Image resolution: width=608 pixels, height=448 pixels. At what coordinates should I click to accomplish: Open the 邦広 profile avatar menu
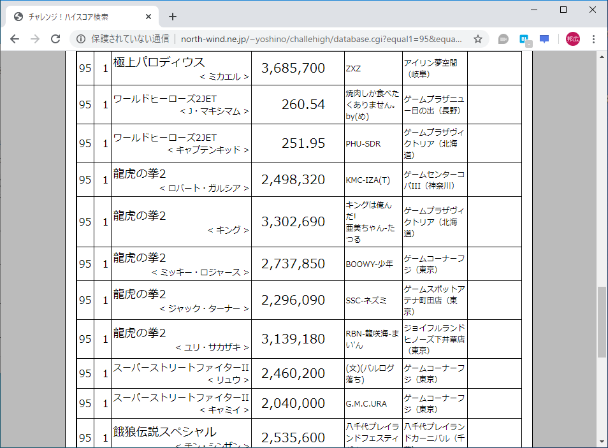572,39
